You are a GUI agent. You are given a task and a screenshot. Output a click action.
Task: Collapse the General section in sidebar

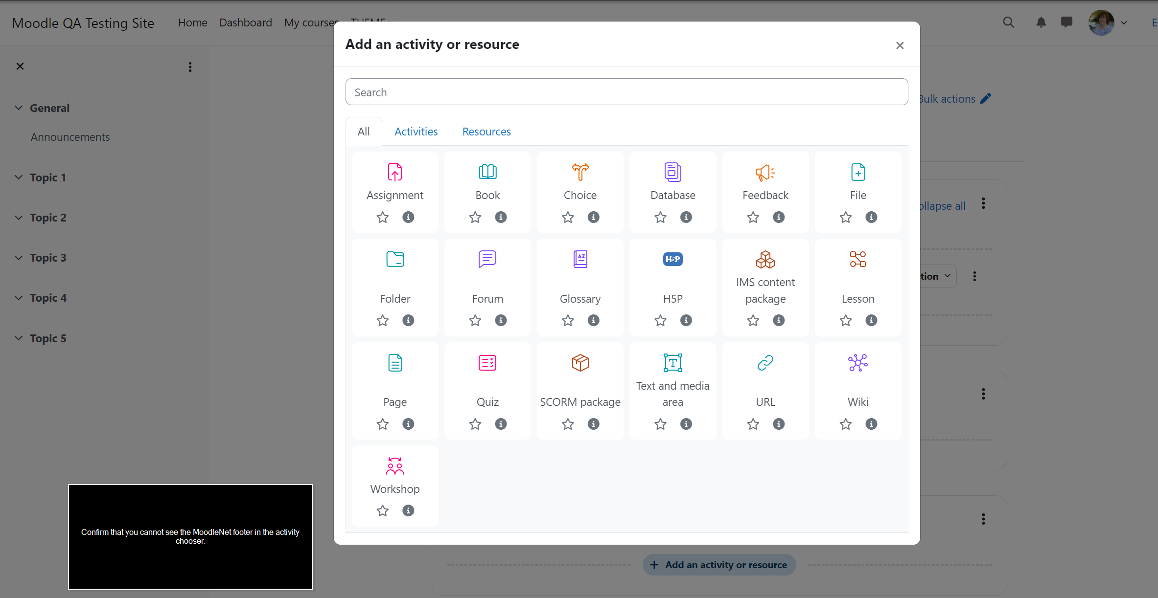click(x=19, y=108)
